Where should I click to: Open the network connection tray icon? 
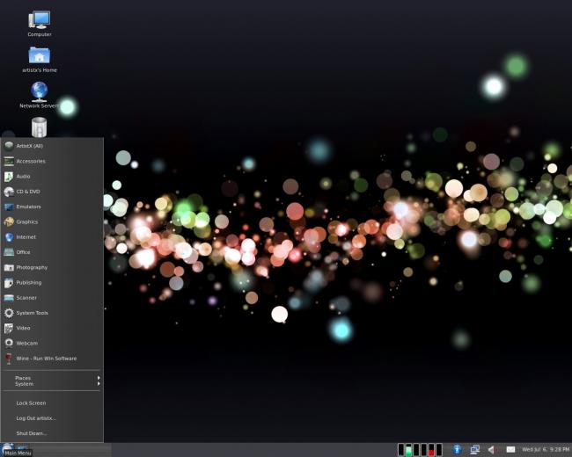[x=474, y=450]
